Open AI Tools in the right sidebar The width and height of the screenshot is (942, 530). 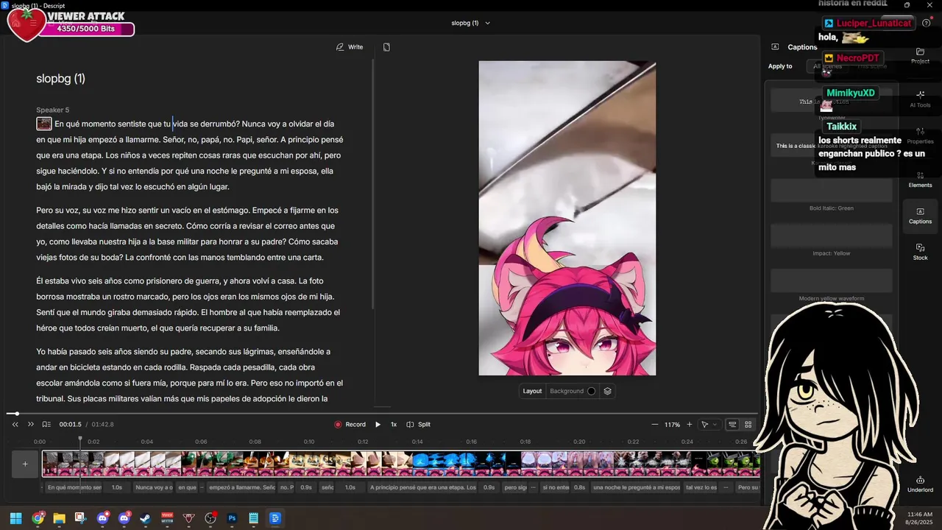pyautogui.click(x=920, y=99)
